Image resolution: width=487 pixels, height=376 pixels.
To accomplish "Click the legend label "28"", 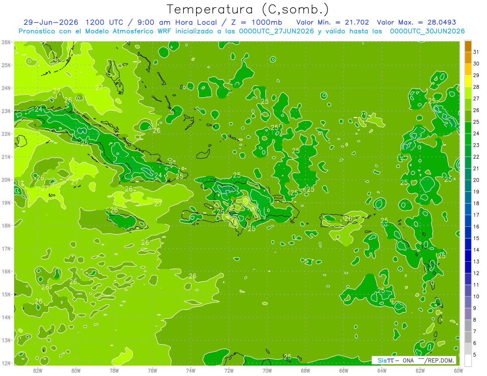I will [476, 87].
